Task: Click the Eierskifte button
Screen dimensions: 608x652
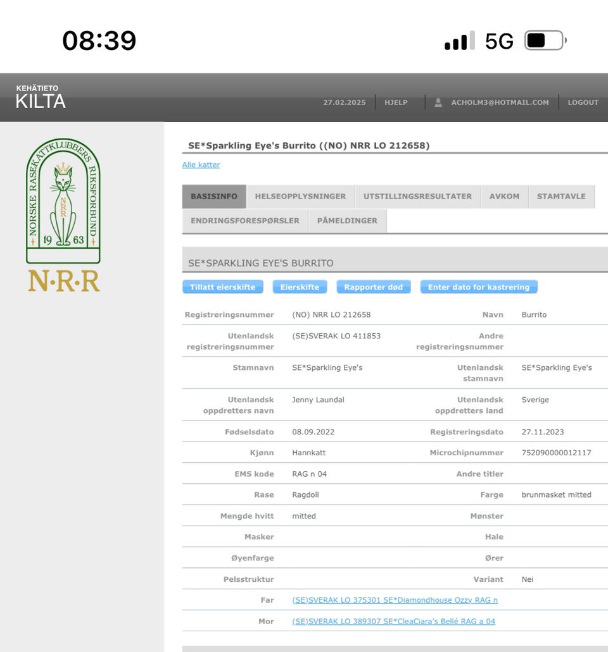Action: (300, 287)
